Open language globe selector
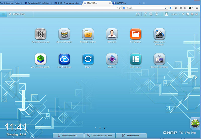This screenshot has width=201, height=139. click(192, 14)
